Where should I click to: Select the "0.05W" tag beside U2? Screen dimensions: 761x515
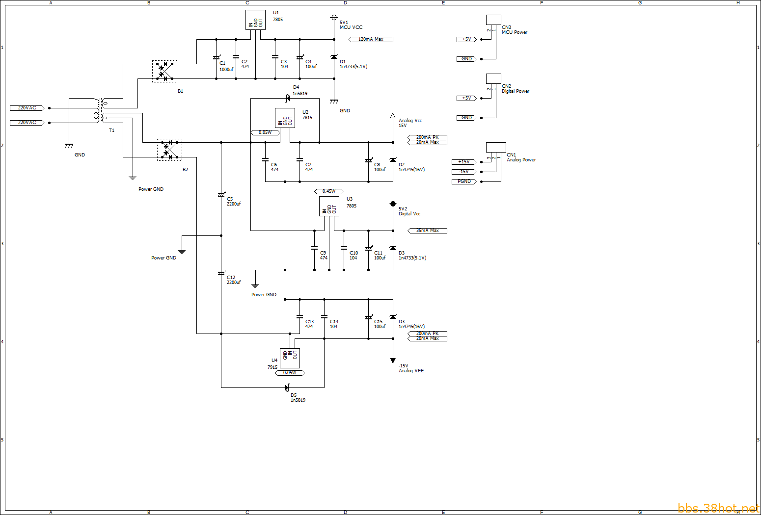click(x=265, y=132)
